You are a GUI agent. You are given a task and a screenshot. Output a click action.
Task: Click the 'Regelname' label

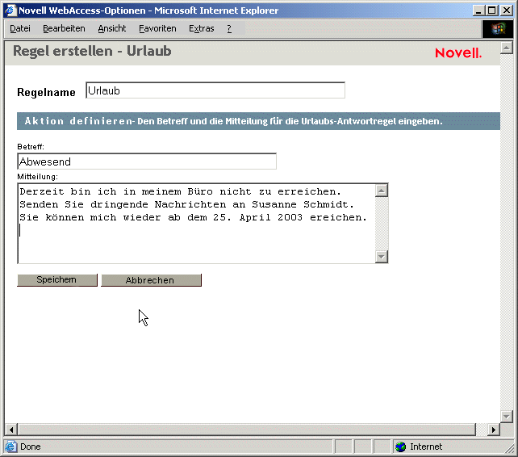(46, 92)
